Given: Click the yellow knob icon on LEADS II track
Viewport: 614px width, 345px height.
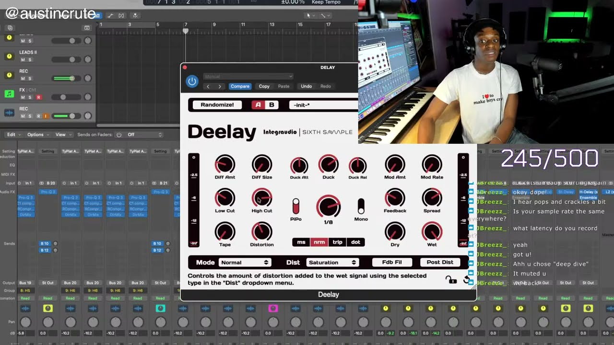Looking at the screenshot, I should 9,56.
